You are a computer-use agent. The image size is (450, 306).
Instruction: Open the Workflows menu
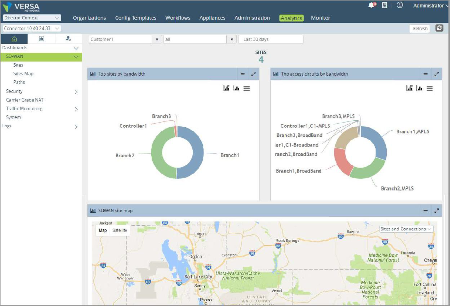pos(178,18)
